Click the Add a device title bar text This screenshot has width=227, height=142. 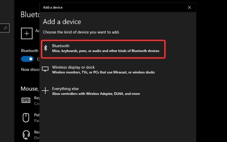click(x=53, y=7)
